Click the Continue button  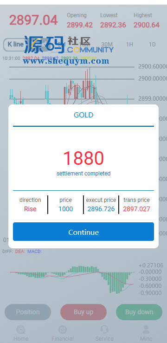point(83,232)
